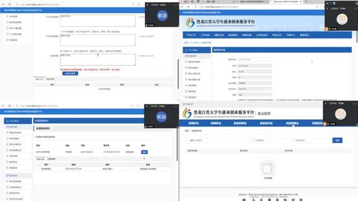This screenshot has width=358, height=201.
Task: Close the active browser tab in tab strip
Action: click(301, 2)
